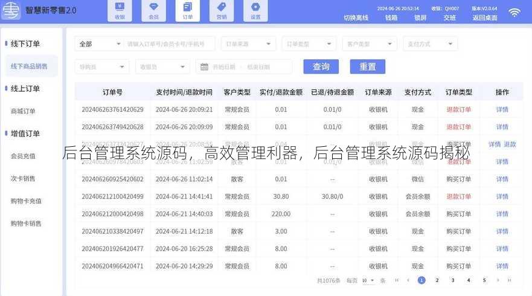Click 退款订单 in row 202406212100420499
This screenshot has width=532, height=296.
pyautogui.click(x=459, y=196)
